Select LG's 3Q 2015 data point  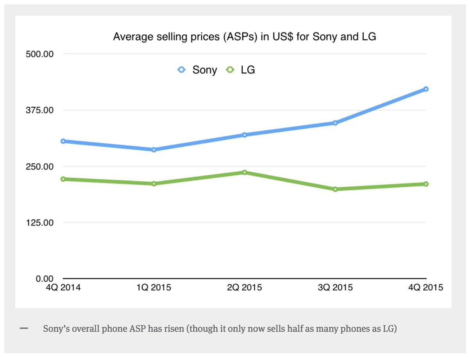[x=335, y=189]
